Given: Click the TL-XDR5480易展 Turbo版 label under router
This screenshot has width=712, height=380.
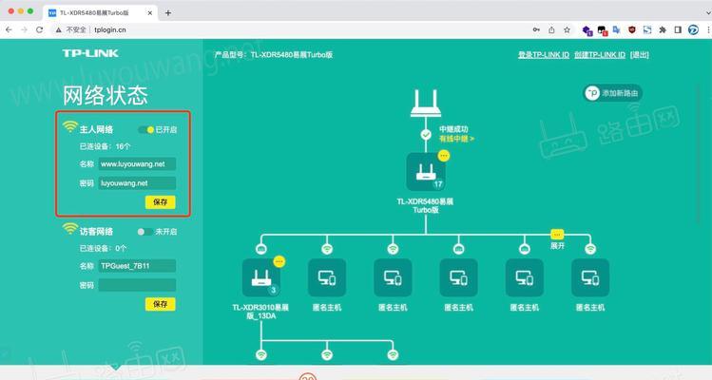Looking at the screenshot, I should tap(425, 205).
